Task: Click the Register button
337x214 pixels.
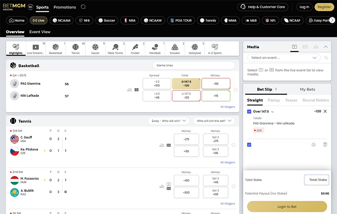Action: tap(324, 7)
